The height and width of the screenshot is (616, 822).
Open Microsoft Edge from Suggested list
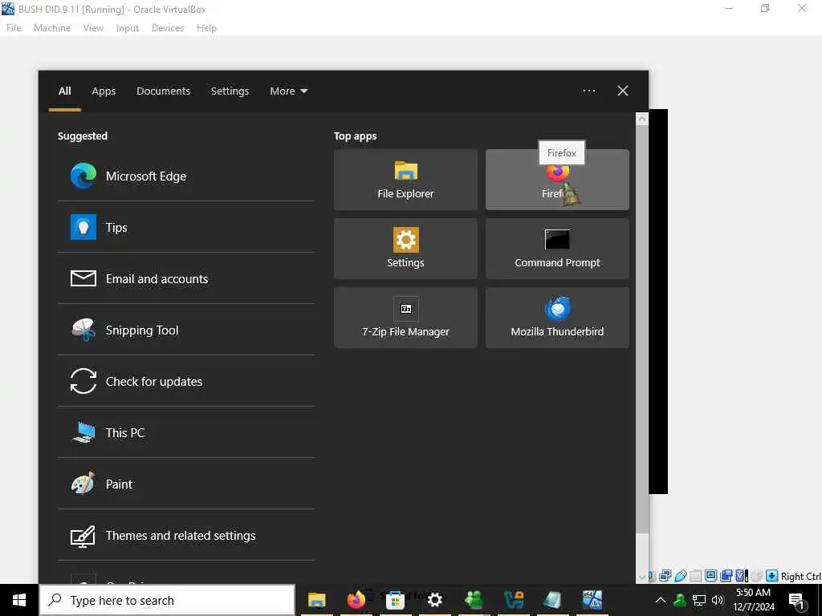(186, 176)
